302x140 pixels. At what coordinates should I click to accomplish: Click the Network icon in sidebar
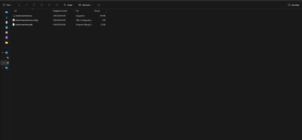click(x=7, y=68)
